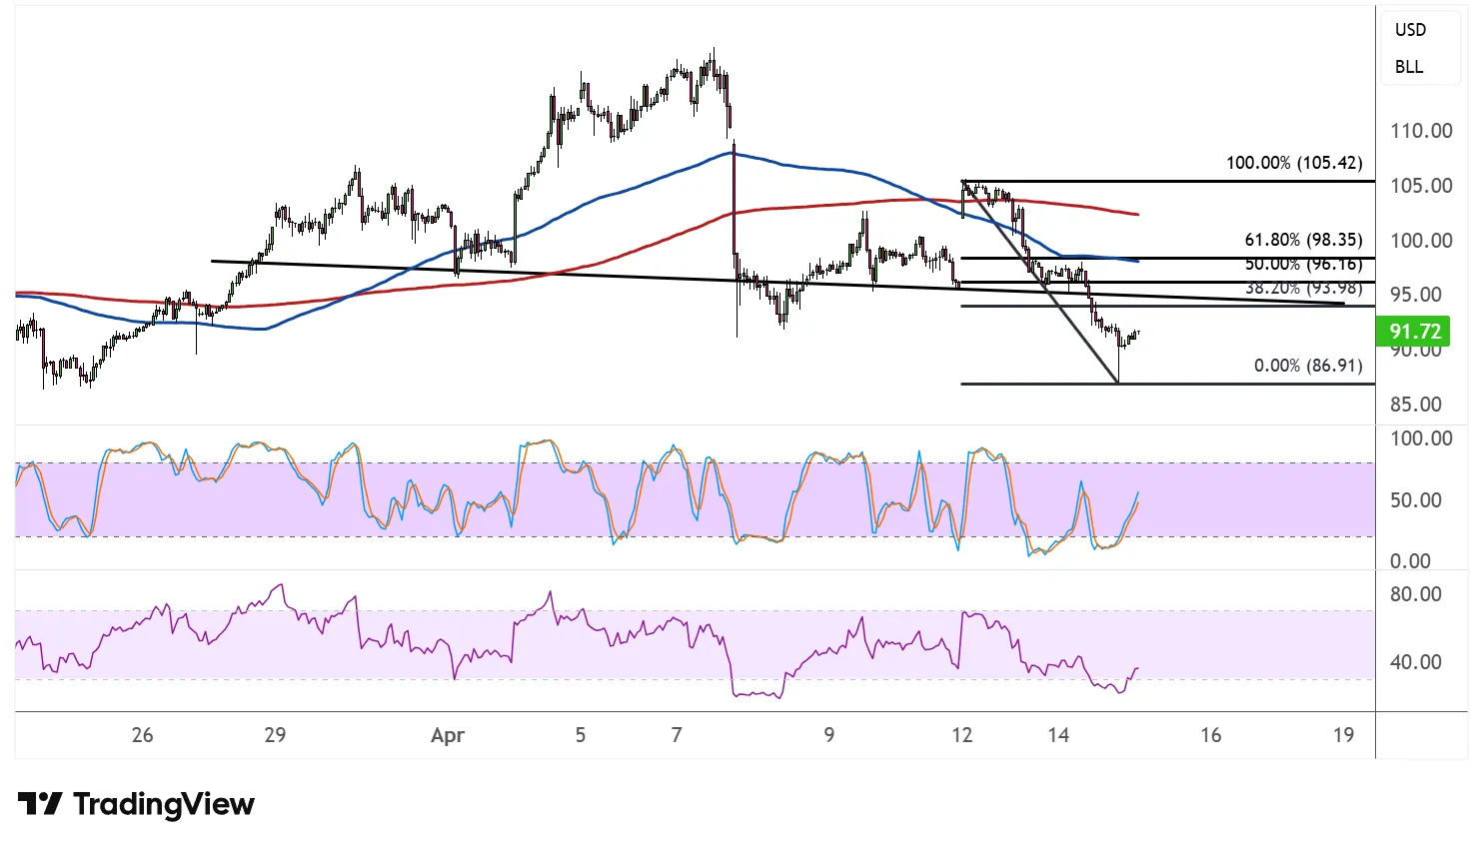Click the 100.00 main price axis label
This screenshot has height=849, width=1483.
coord(1421,241)
